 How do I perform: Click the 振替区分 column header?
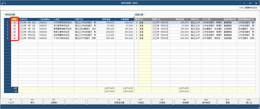143,19
